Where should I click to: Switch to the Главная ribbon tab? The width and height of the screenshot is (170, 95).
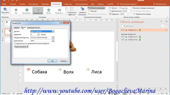pos(13,4)
